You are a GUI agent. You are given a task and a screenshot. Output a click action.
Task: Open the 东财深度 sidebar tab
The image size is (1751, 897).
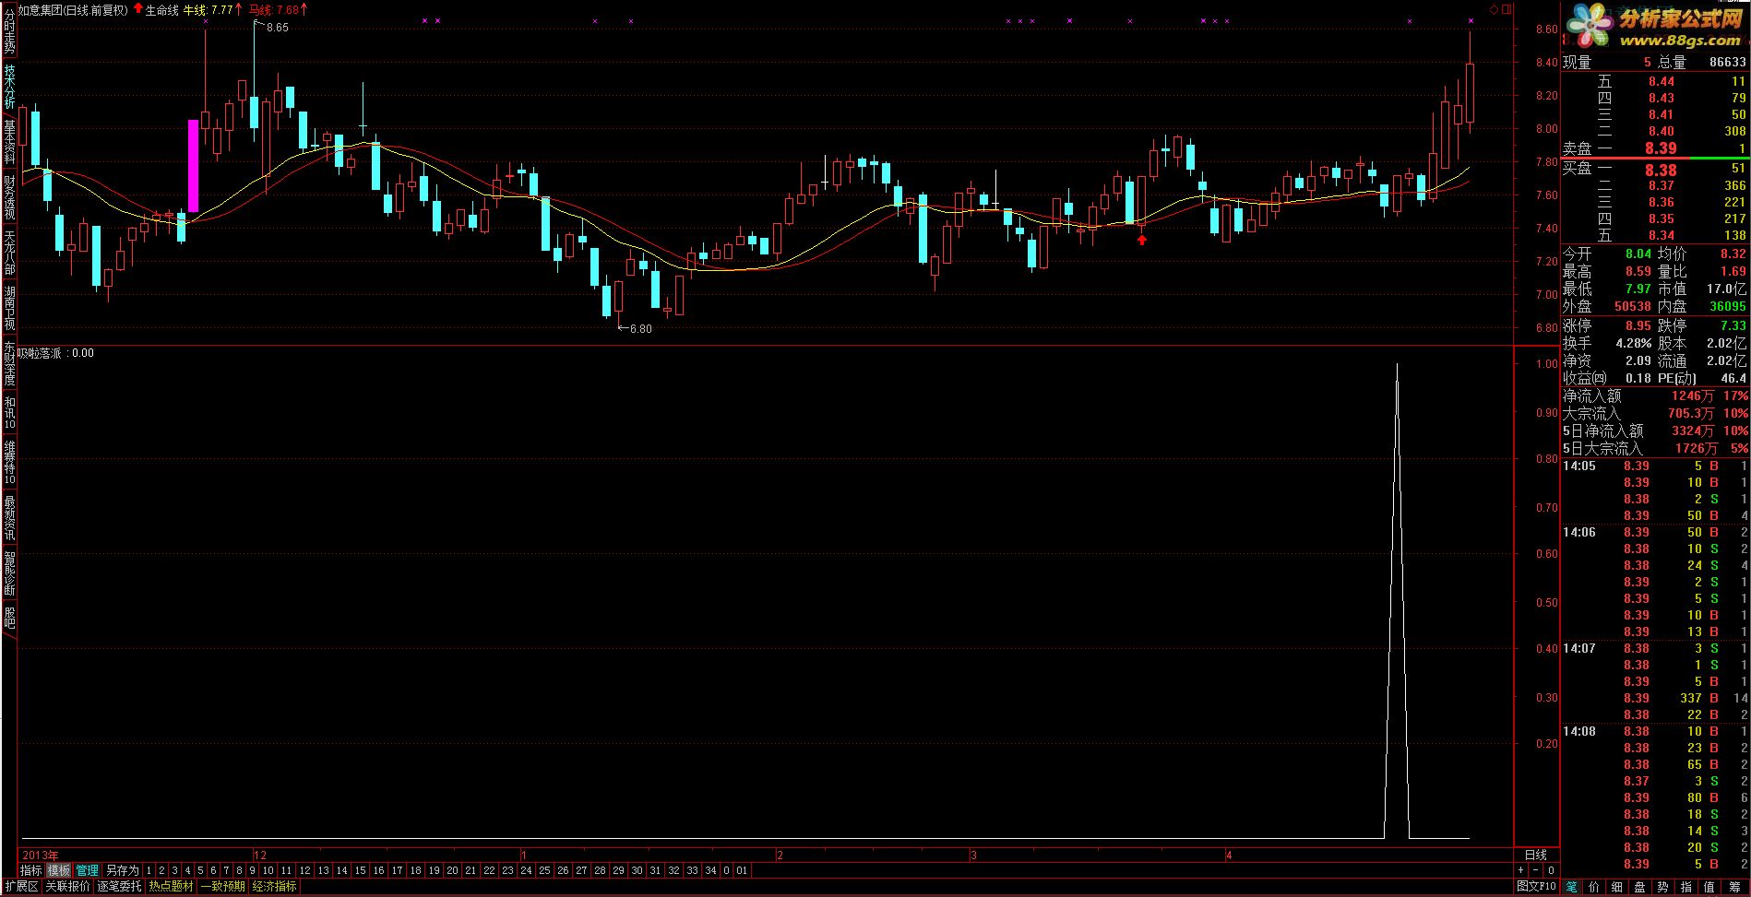[9, 363]
